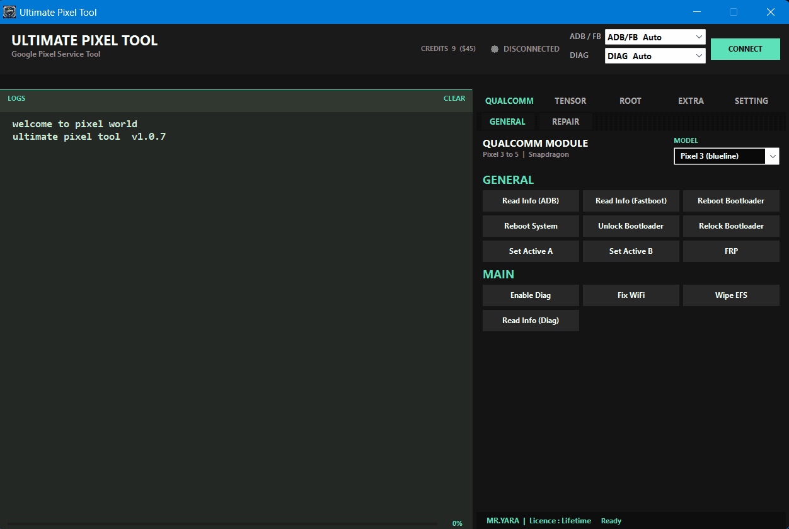
Task: Click the progress bar at the bottom
Action: (222, 523)
